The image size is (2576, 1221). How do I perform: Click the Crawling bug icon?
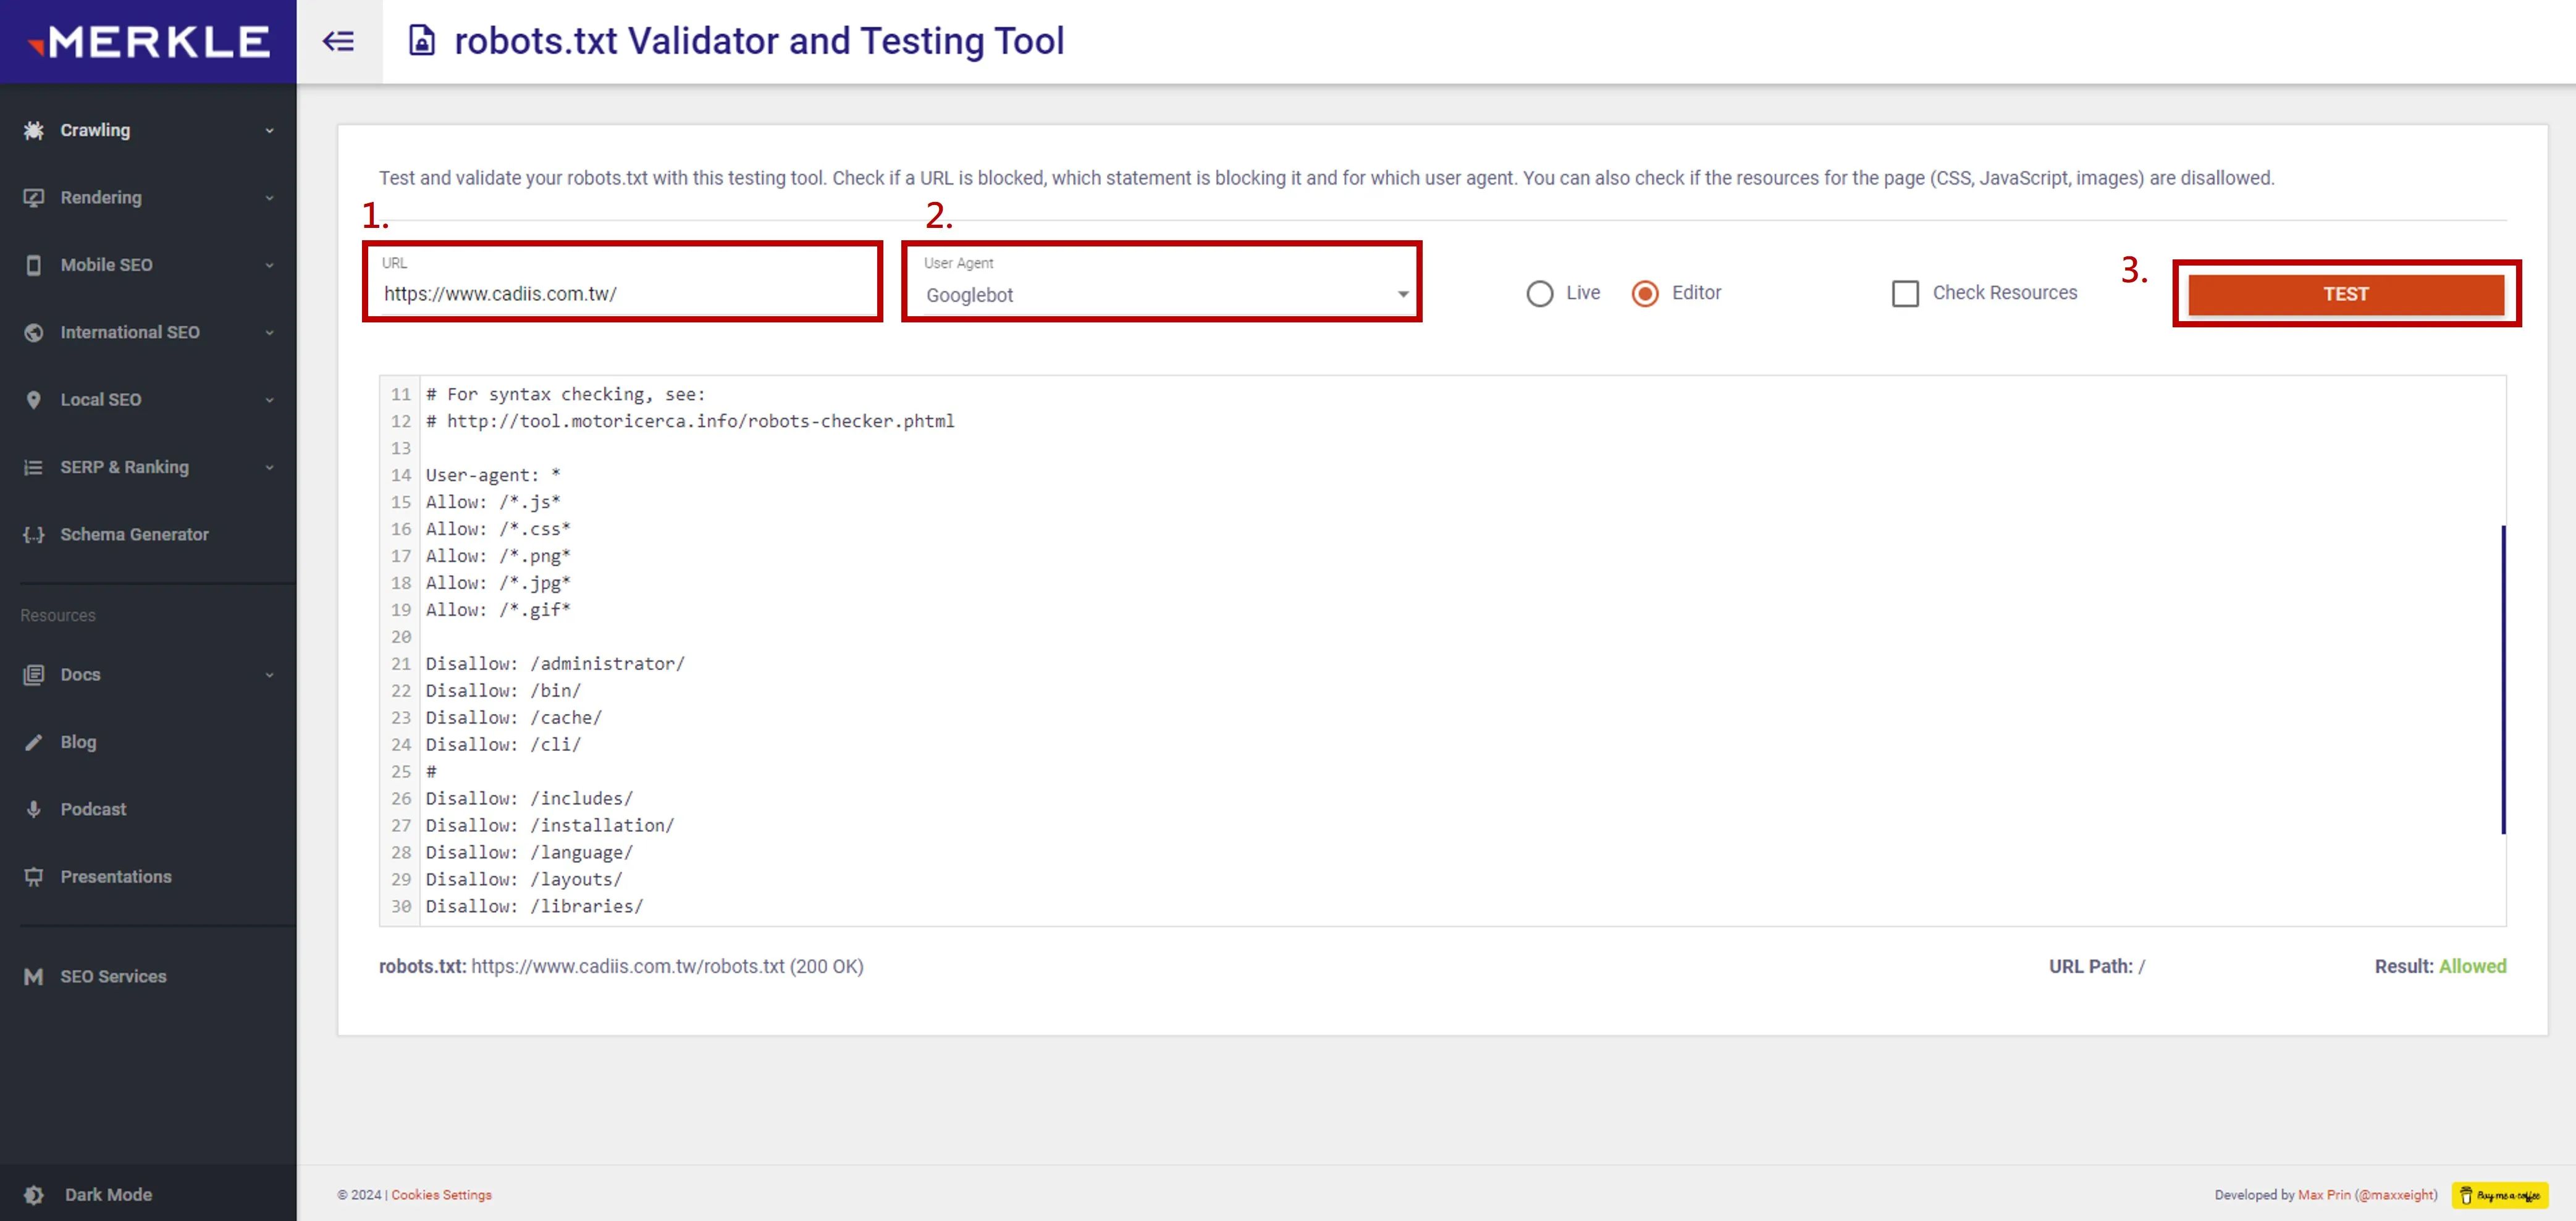click(x=34, y=130)
